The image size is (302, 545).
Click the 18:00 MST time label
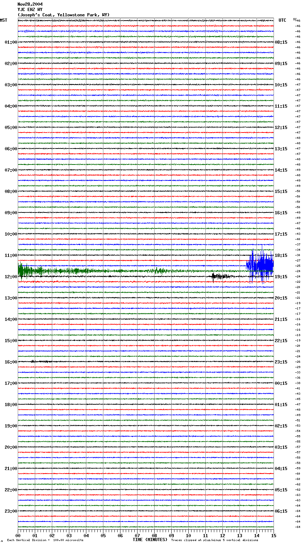(11, 405)
